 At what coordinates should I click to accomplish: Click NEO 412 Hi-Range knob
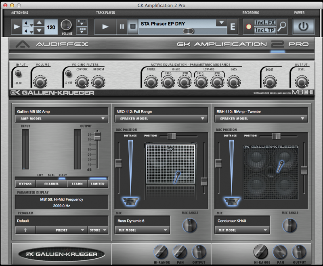point(161,251)
